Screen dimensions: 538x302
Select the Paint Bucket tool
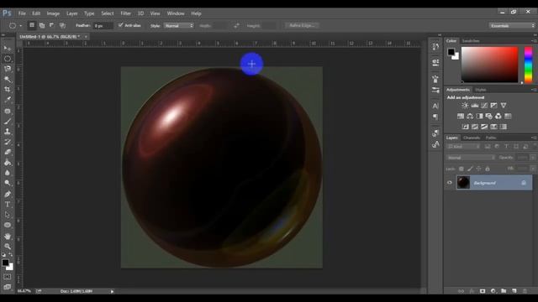tap(8, 163)
